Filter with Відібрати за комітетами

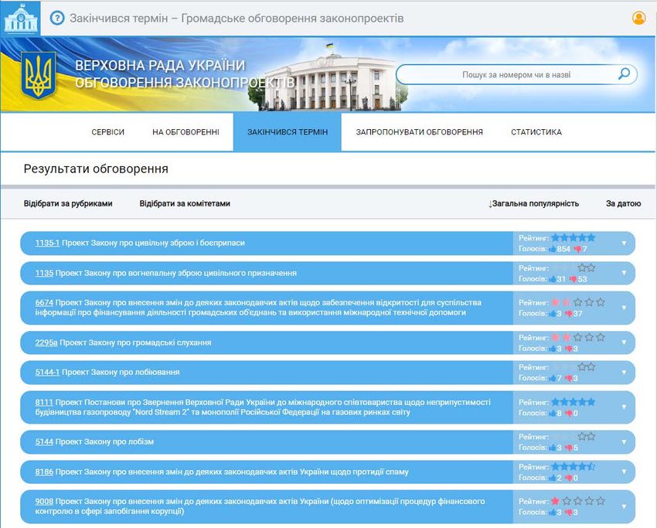point(185,203)
